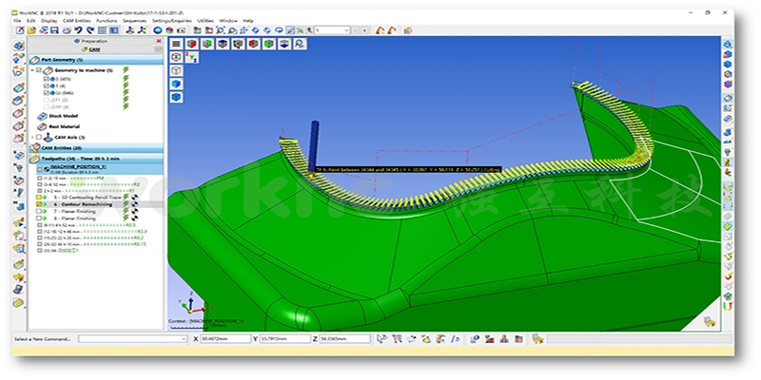Click the Stock Model item
Image resolution: width=761 pixels, height=380 pixels.
pos(63,116)
